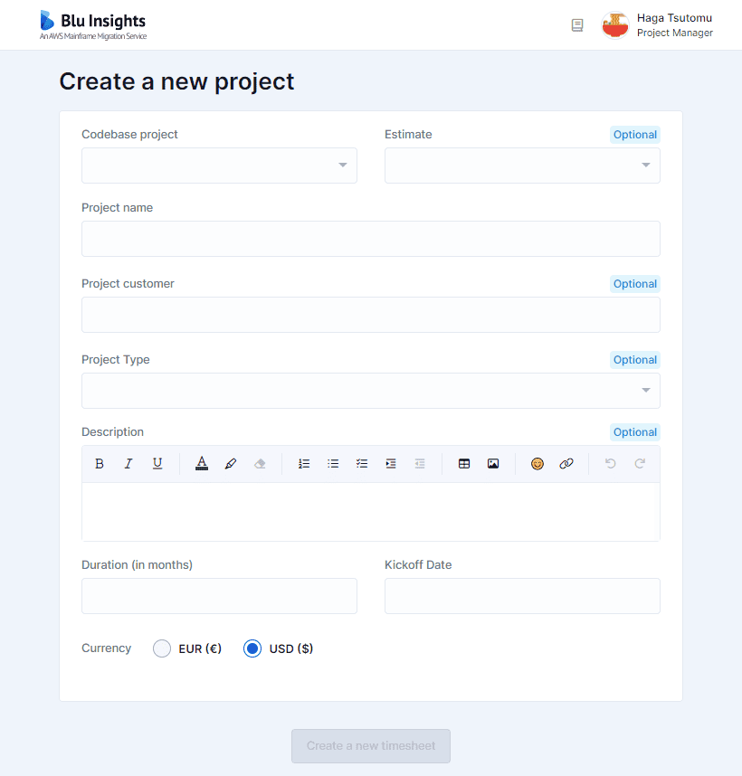Click the underline formatting icon

coord(157,464)
